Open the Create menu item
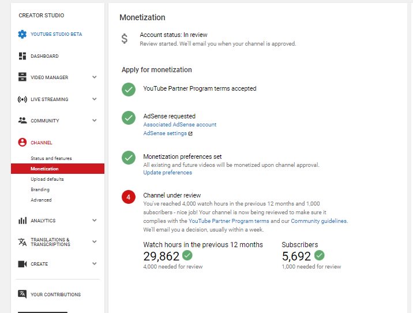413x313 pixels. tap(39, 264)
